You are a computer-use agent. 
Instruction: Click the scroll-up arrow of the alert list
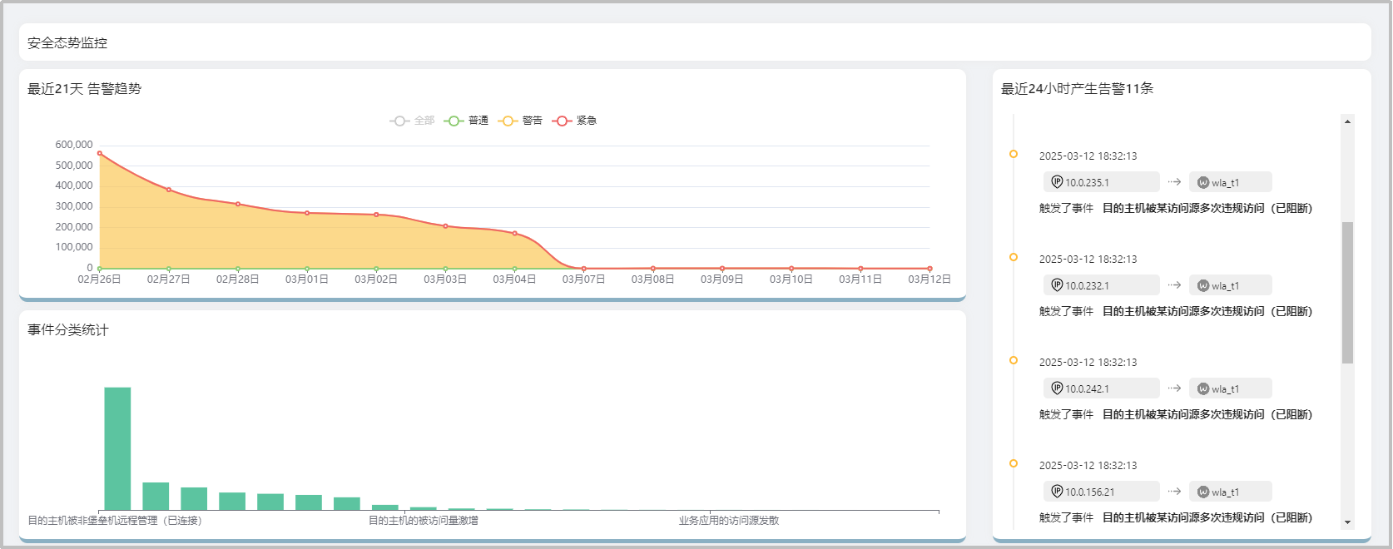[1347, 121]
